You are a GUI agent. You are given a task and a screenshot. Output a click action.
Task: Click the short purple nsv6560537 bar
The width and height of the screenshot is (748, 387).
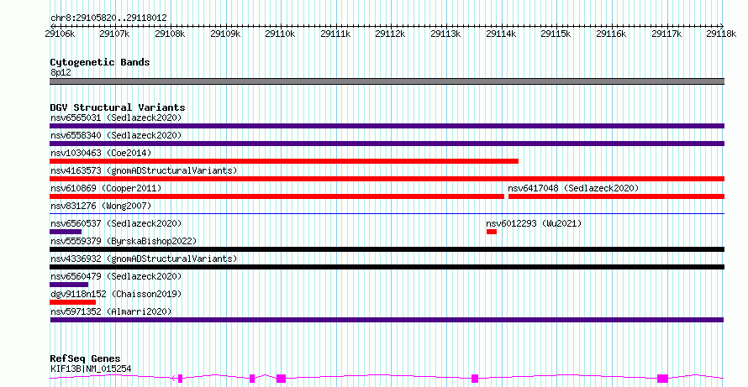[x=66, y=232]
